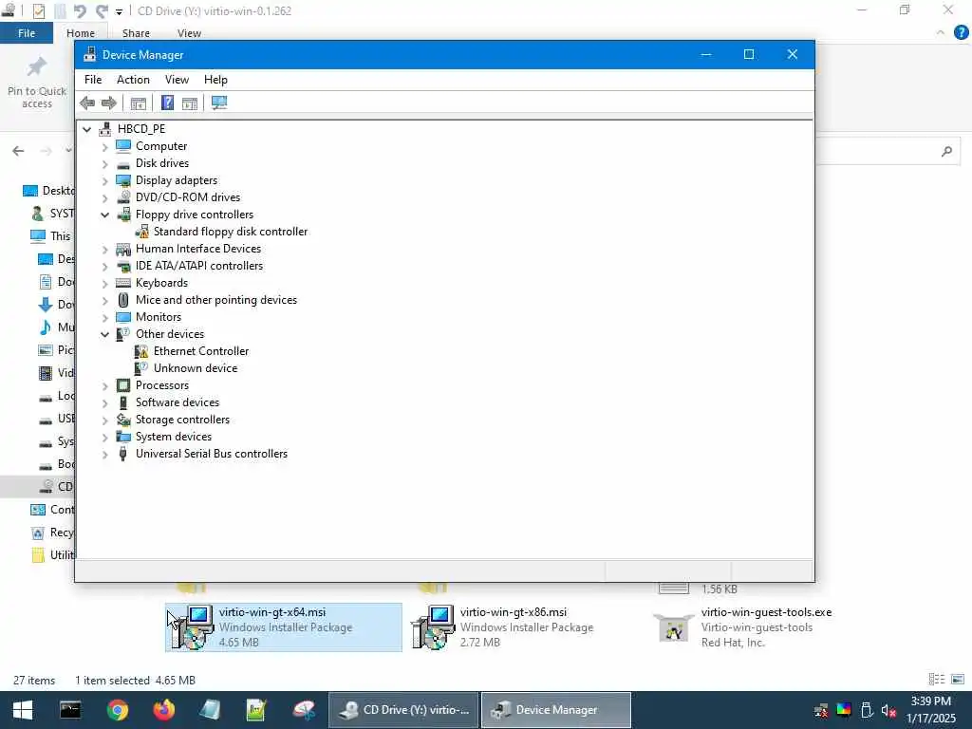Switch Explorer to details view layout icon
Viewport: 972px width, 729px height.
(x=937, y=680)
